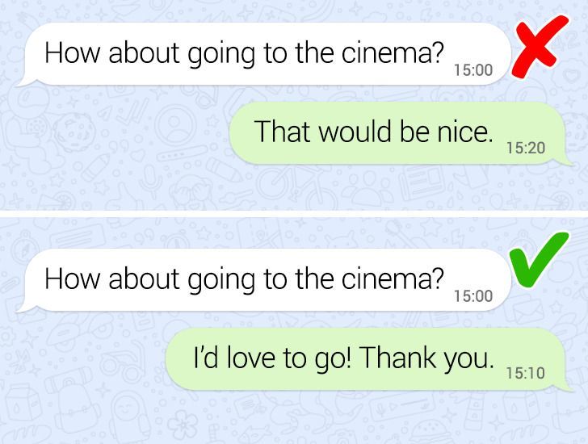Select the top 'How about going to the cinema?' bubble
588x444 pixels.
coord(264,55)
